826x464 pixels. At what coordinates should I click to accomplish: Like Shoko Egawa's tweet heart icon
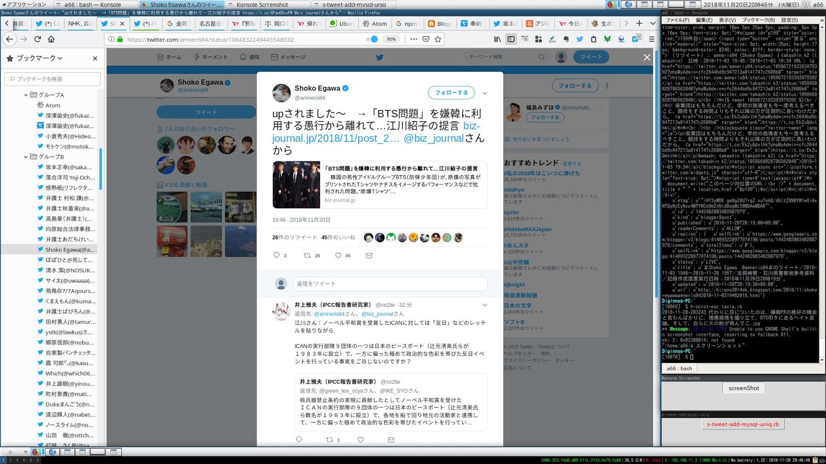[338, 255]
